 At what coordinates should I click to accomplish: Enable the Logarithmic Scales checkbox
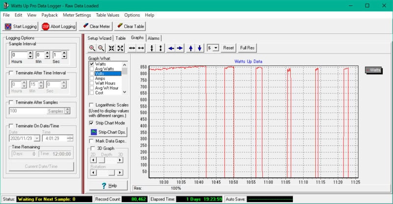tap(92, 105)
